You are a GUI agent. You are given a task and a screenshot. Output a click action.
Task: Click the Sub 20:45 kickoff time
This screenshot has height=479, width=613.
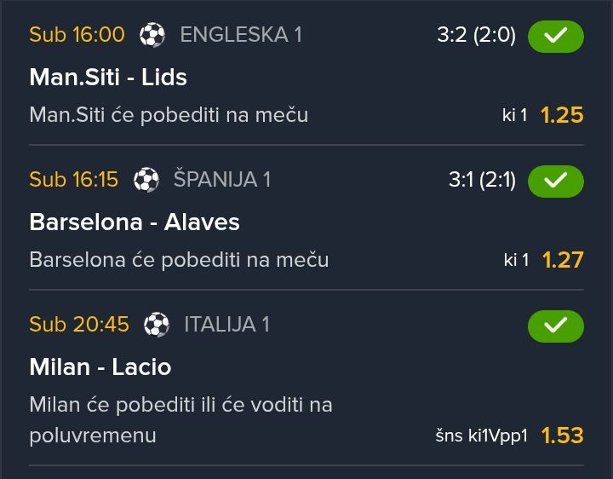point(79,325)
